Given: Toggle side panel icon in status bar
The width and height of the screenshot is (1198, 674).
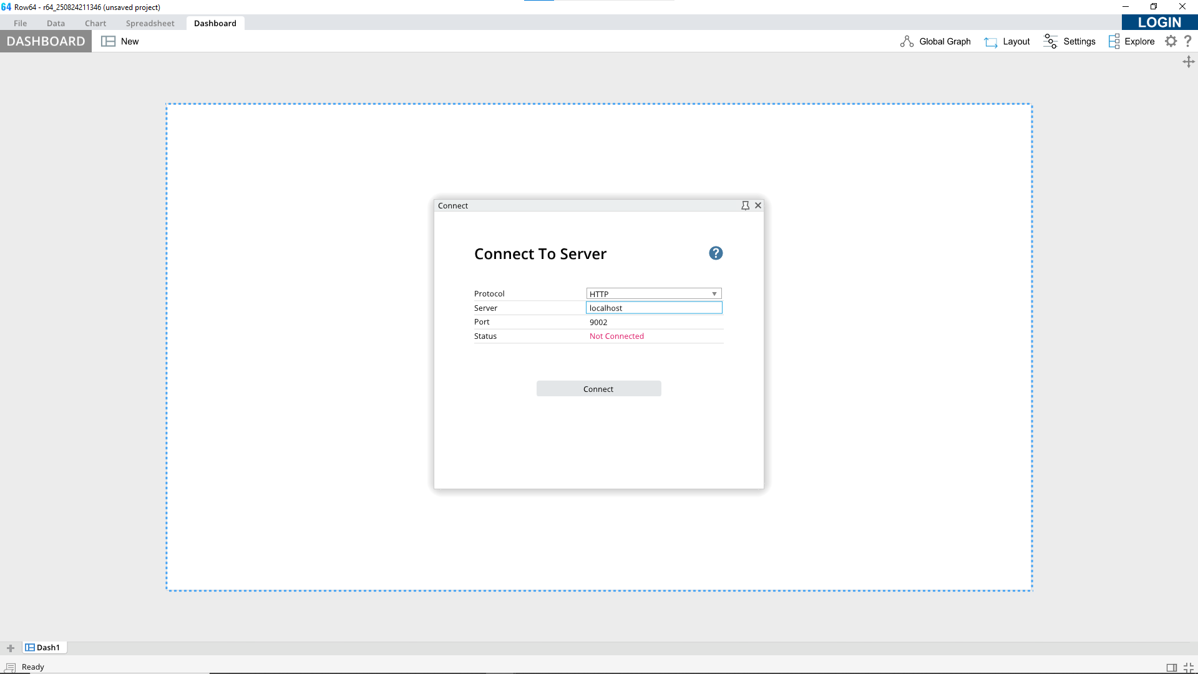Looking at the screenshot, I should (1171, 667).
